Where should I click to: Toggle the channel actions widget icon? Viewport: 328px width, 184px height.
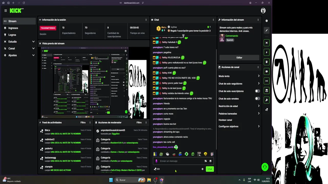(267, 90)
